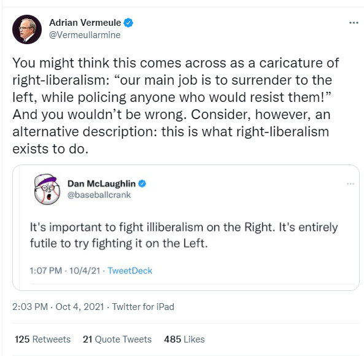Open the Twitter for iPad source link

coord(143,306)
